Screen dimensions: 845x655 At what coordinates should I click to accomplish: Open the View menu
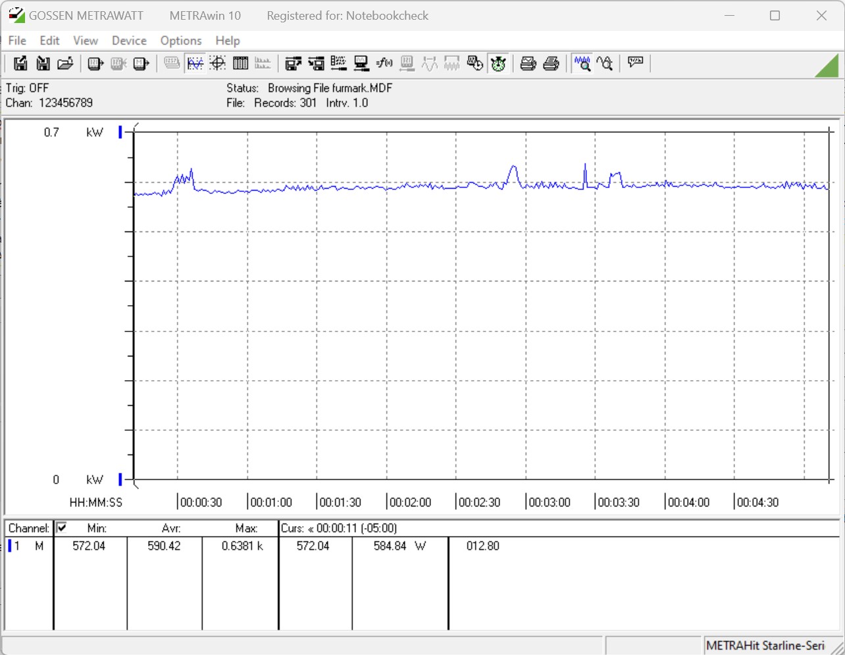click(x=86, y=41)
